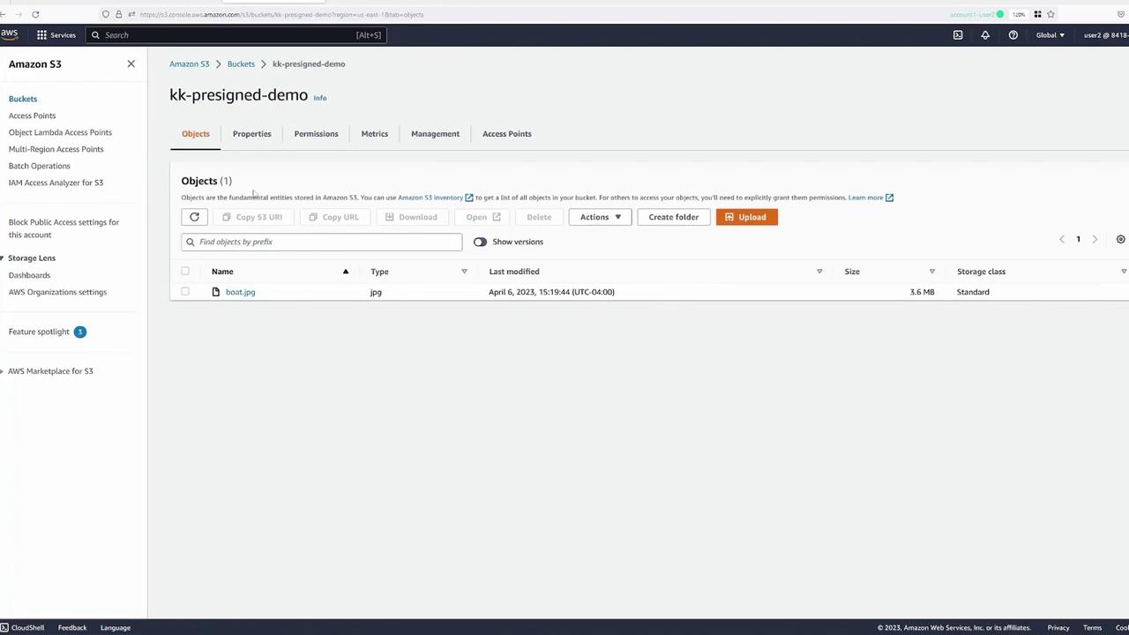Open the CloudShell icon in top navigation

coord(958,35)
